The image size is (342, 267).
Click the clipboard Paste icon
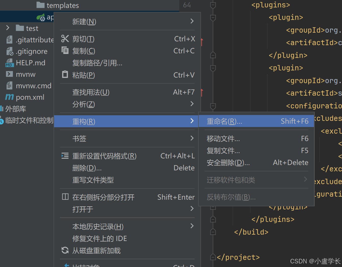pyautogui.click(x=65, y=74)
